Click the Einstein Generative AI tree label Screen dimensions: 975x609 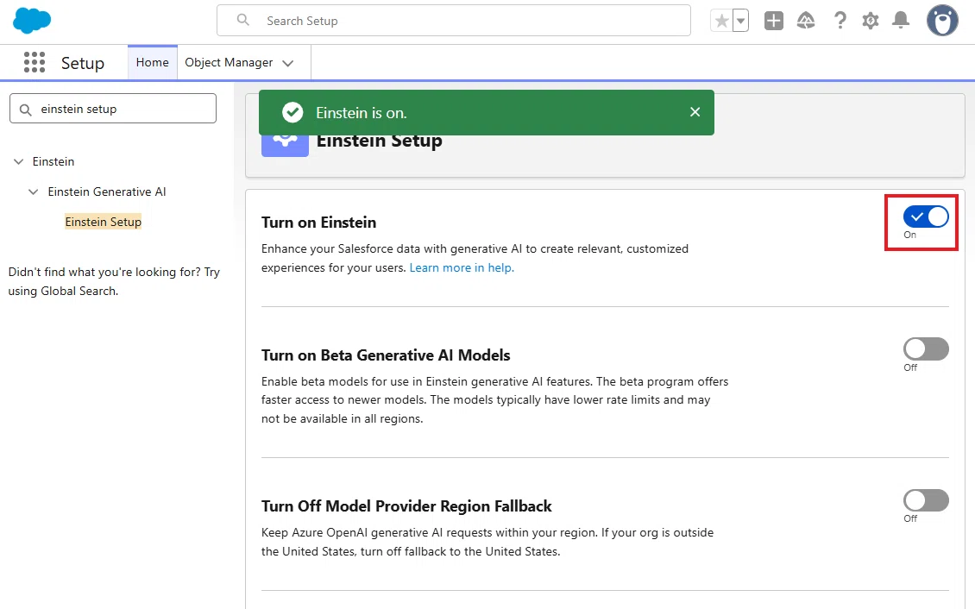tap(107, 192)
